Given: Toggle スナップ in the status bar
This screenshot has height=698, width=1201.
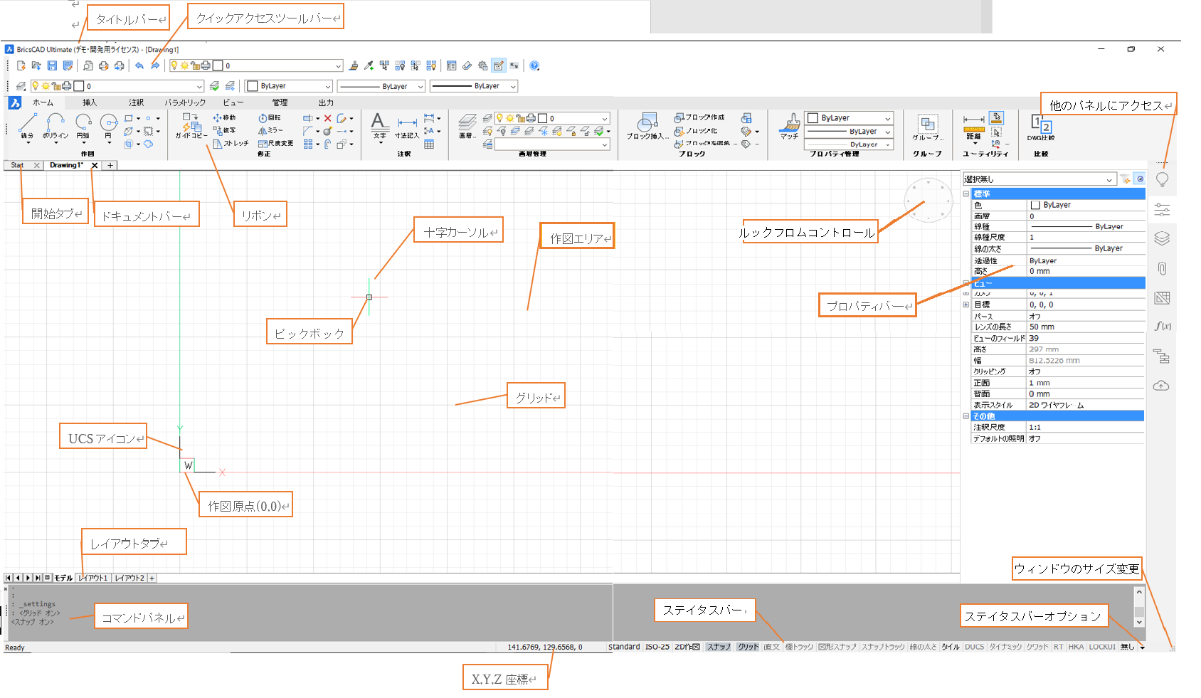Looking at the screenshot, I should (719, 647).
